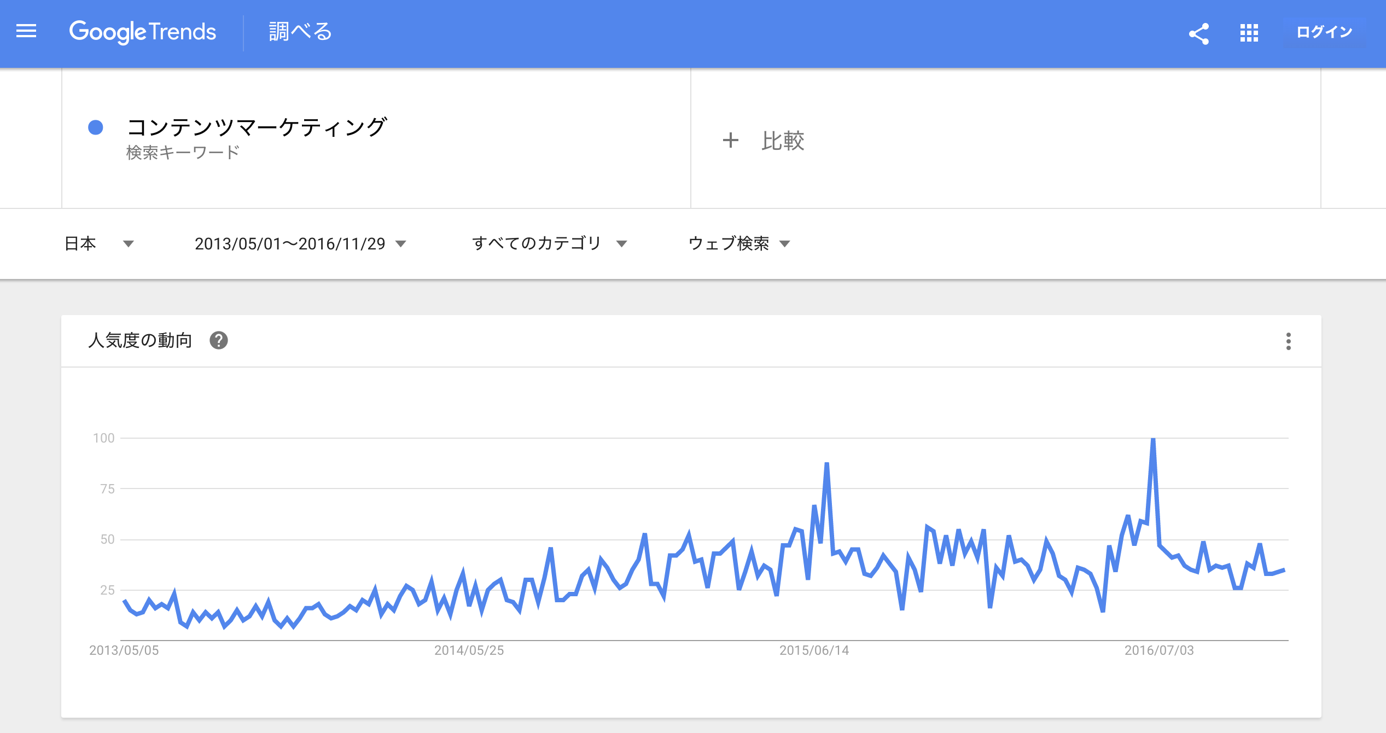
Task: Click the 検索キーワード label under the term
Action: pyautogui.click(x=183, y=153)
